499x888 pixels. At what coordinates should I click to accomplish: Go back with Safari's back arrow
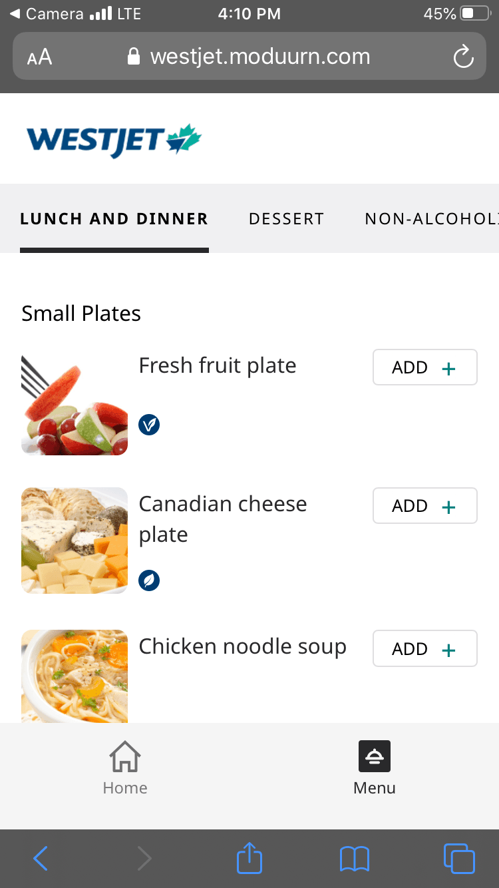click(41, 858)
